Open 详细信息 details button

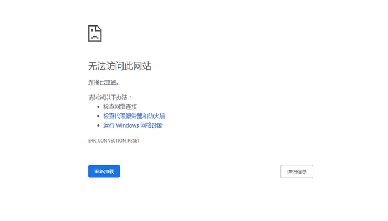297,171
